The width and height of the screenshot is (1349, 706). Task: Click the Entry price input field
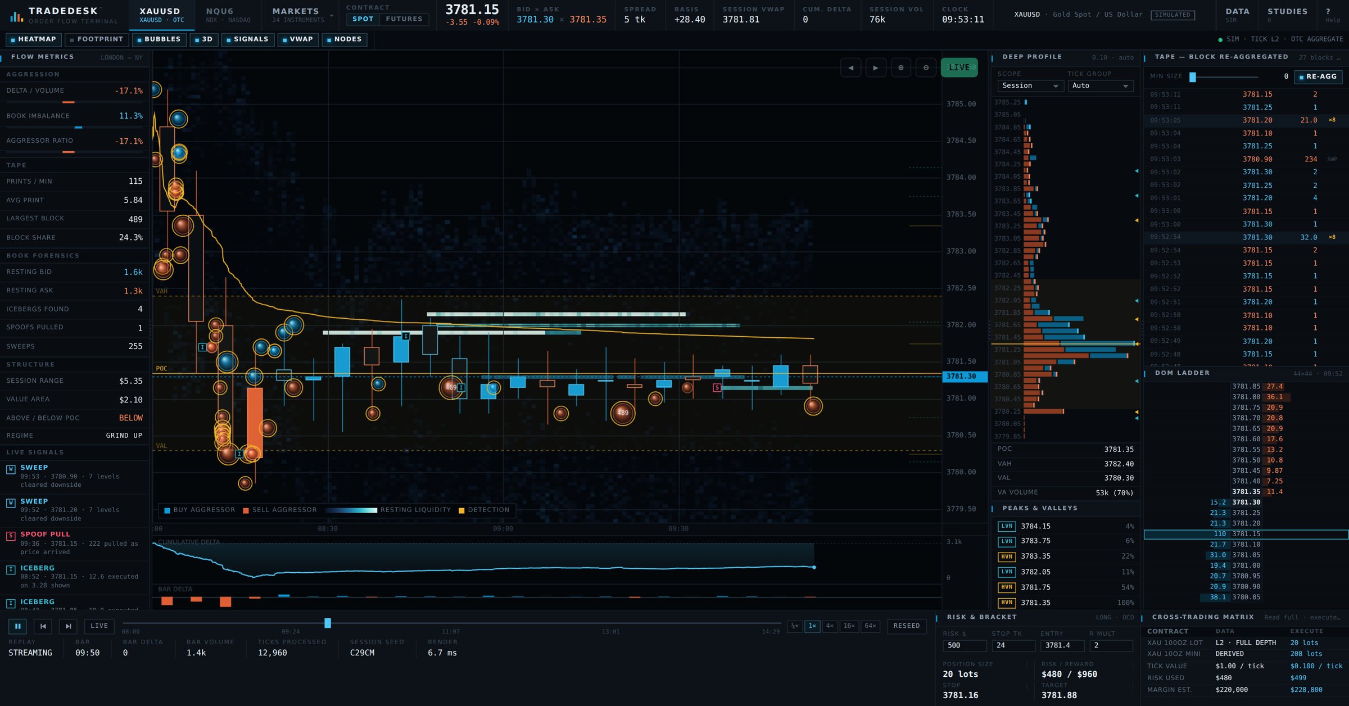[x=1062, y=645]
